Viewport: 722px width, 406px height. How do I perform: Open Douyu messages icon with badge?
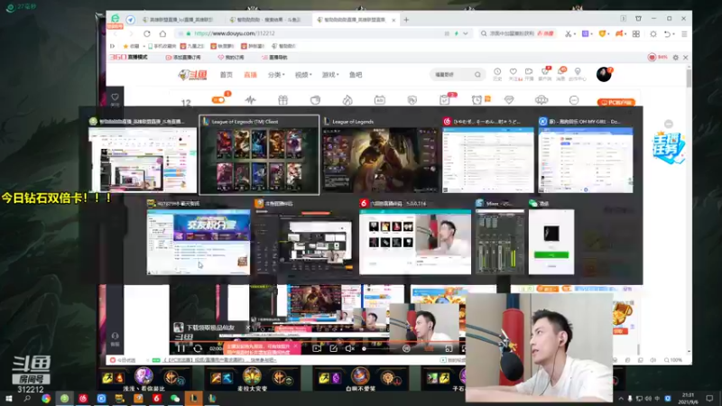click(560, 74)
